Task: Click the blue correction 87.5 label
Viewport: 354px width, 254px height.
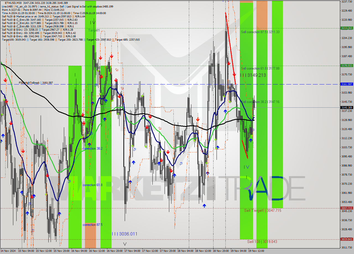Action: [x=93, y=225]
